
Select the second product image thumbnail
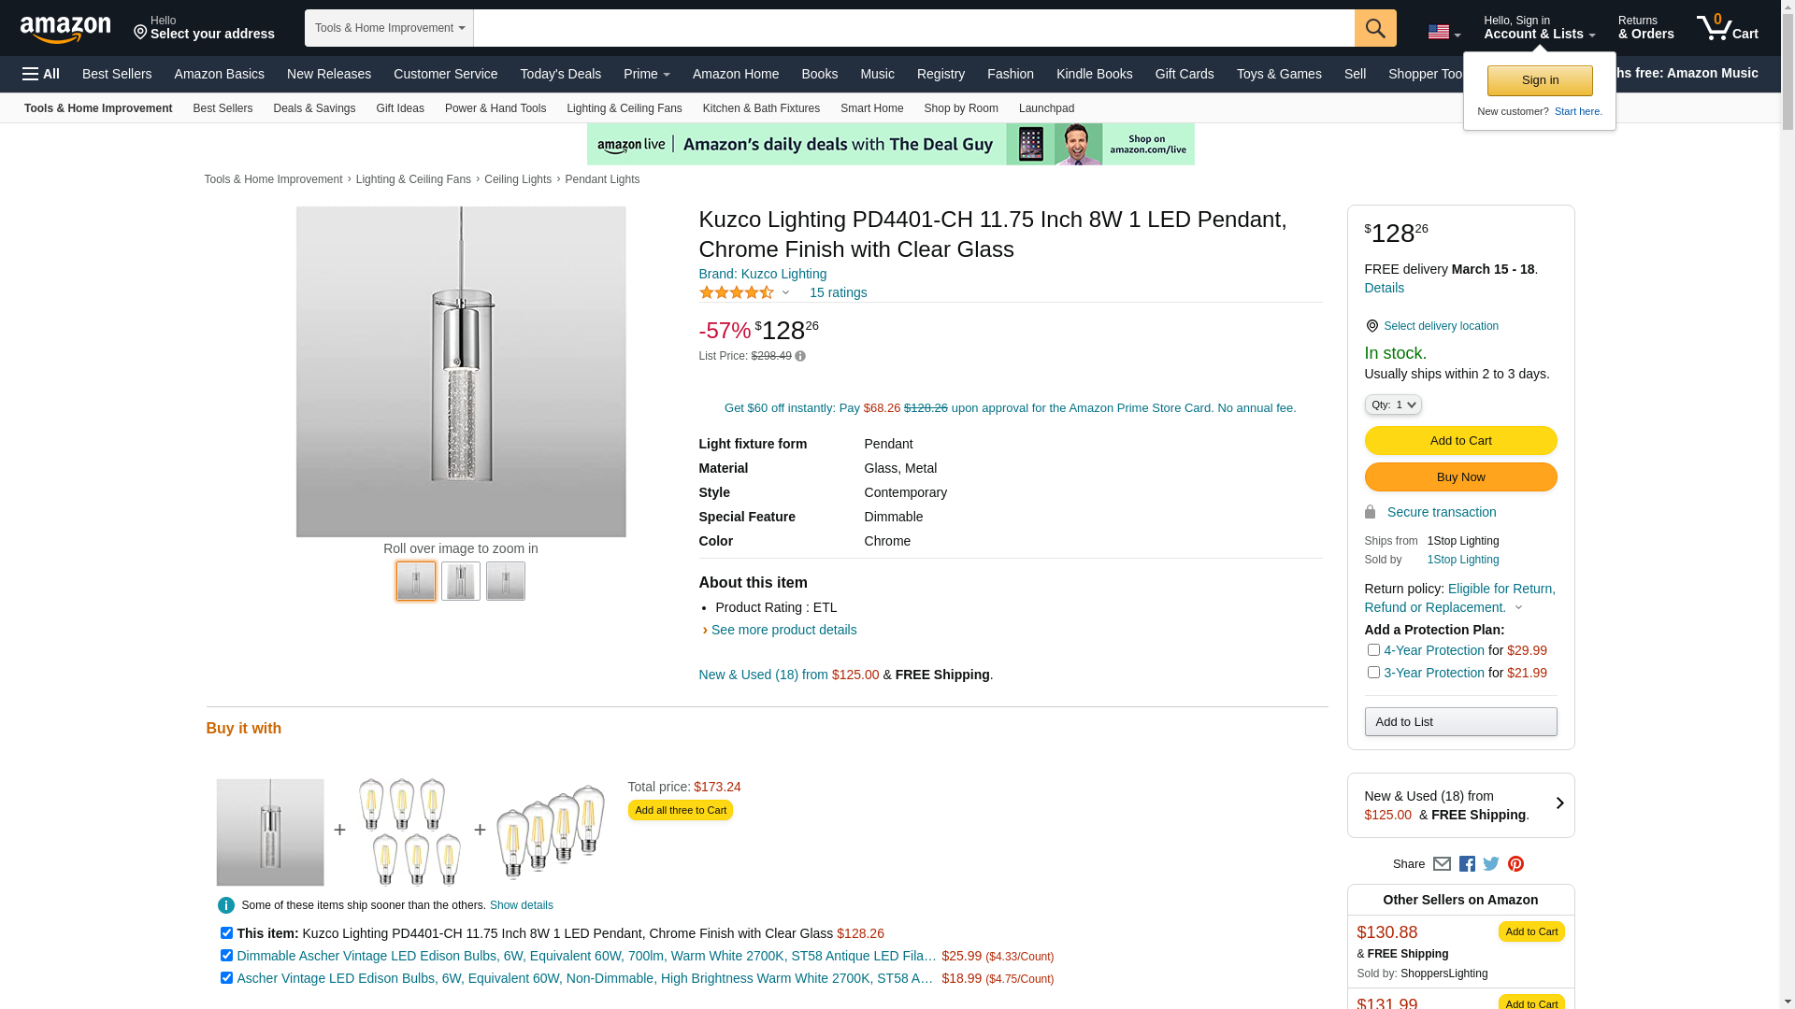pos(461,581)
